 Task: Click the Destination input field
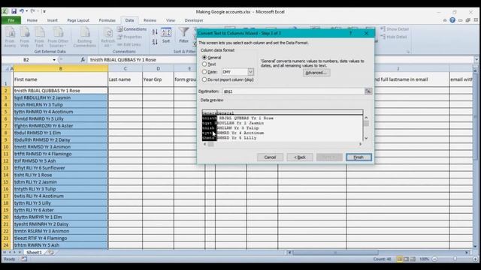[x=293, y=91]
